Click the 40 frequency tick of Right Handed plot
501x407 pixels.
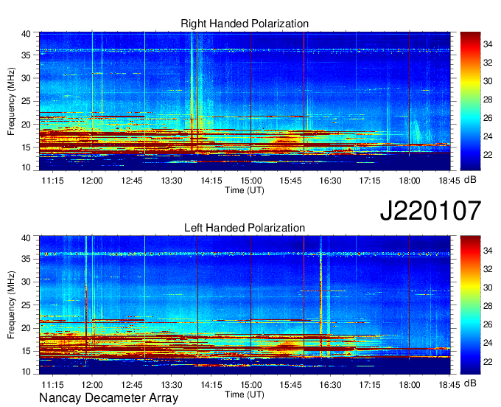tap(26, 34)
